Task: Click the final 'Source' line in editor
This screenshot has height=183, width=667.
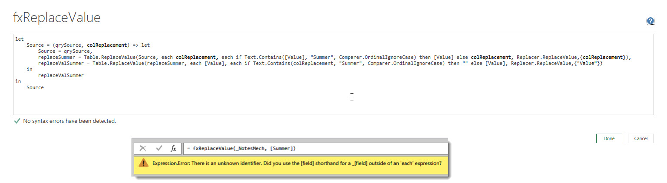Action: (x=35, y=87)
